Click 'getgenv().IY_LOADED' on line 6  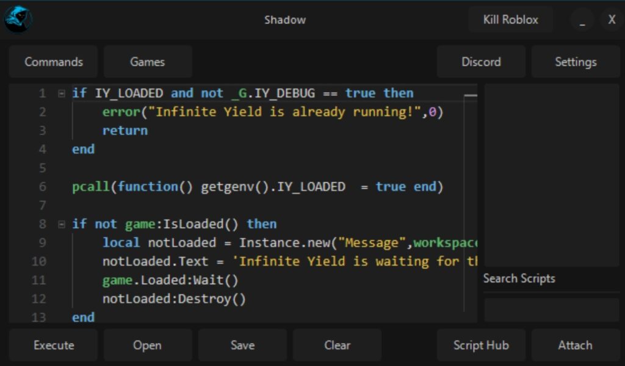[x=273, y=186]
